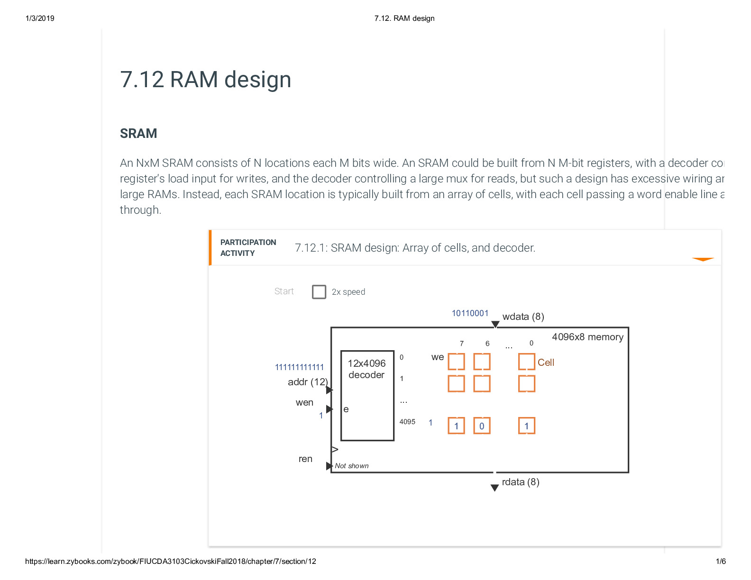Screen dimensions: 751x580
Task: Click the Start animation button
Action: coord(284,291)
